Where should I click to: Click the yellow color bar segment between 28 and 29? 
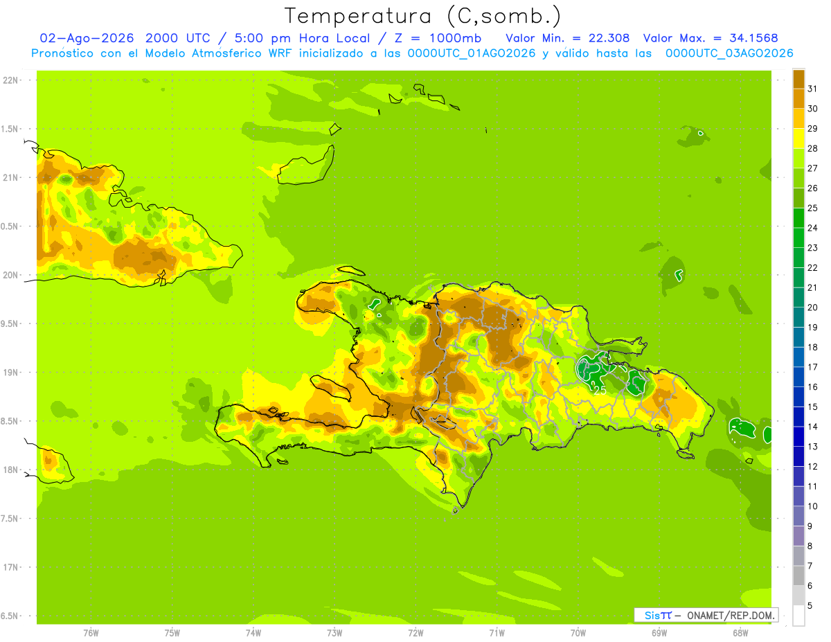pyautogui.click(x=798, y=138)
